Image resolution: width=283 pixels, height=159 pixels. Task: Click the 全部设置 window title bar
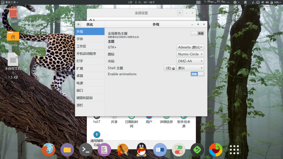click(141, 13)
